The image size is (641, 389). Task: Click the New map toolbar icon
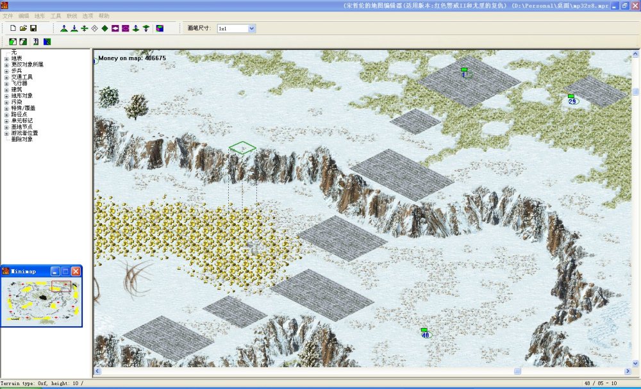pos(13,28)
